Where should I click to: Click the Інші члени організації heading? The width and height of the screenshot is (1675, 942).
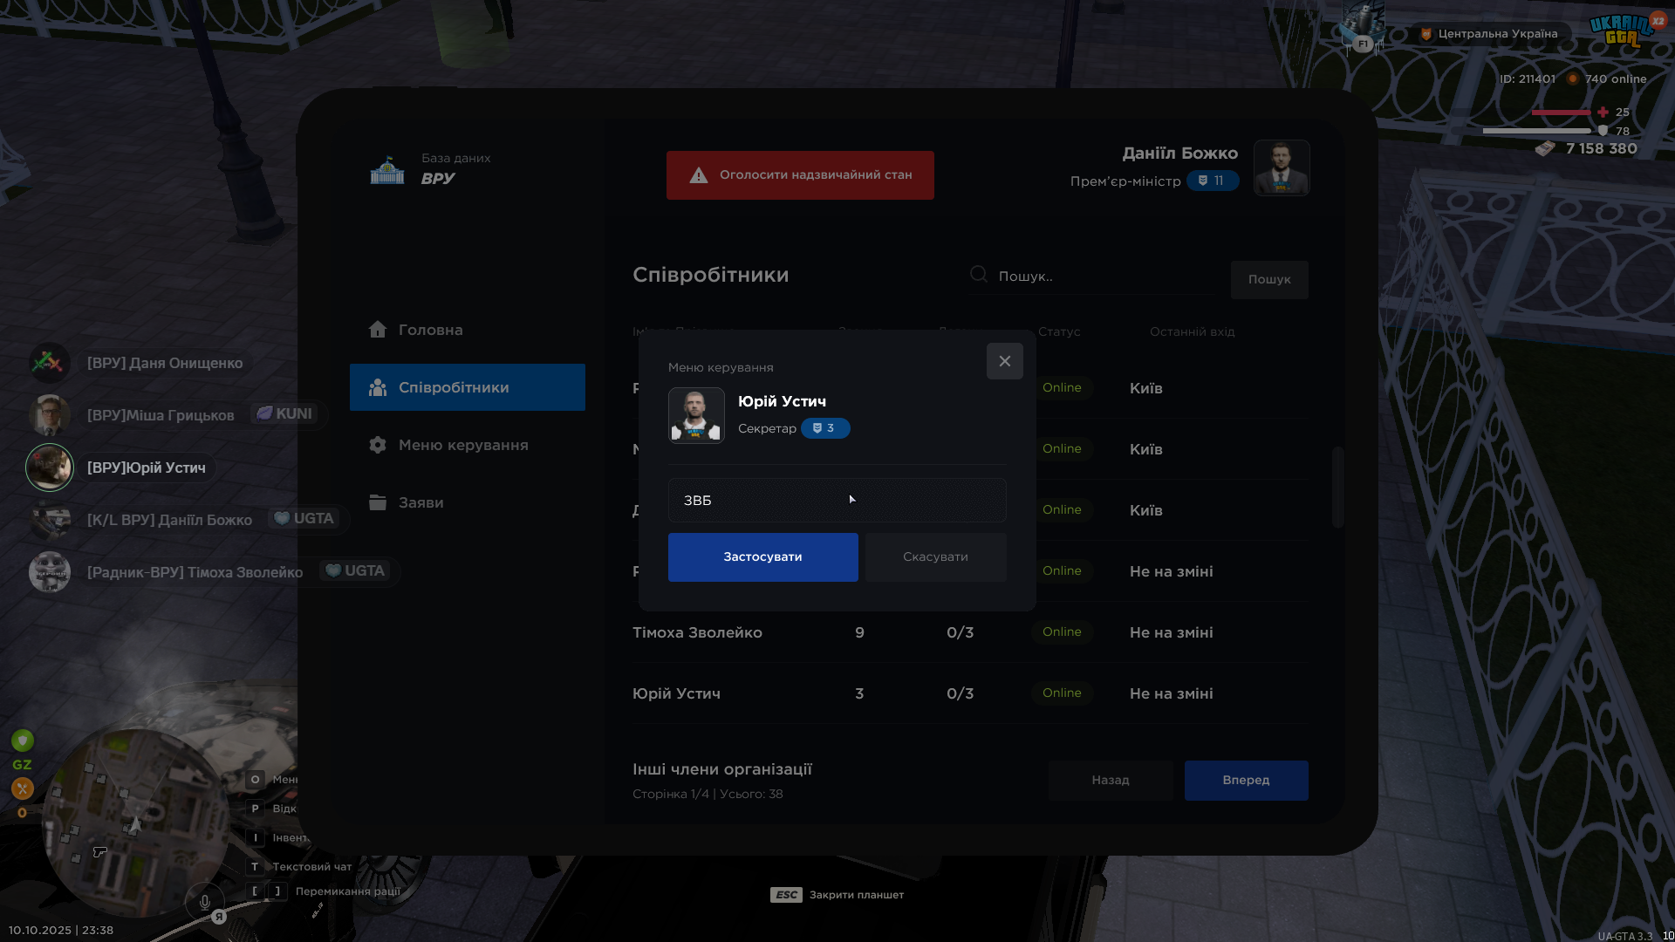tap(722, 769)
